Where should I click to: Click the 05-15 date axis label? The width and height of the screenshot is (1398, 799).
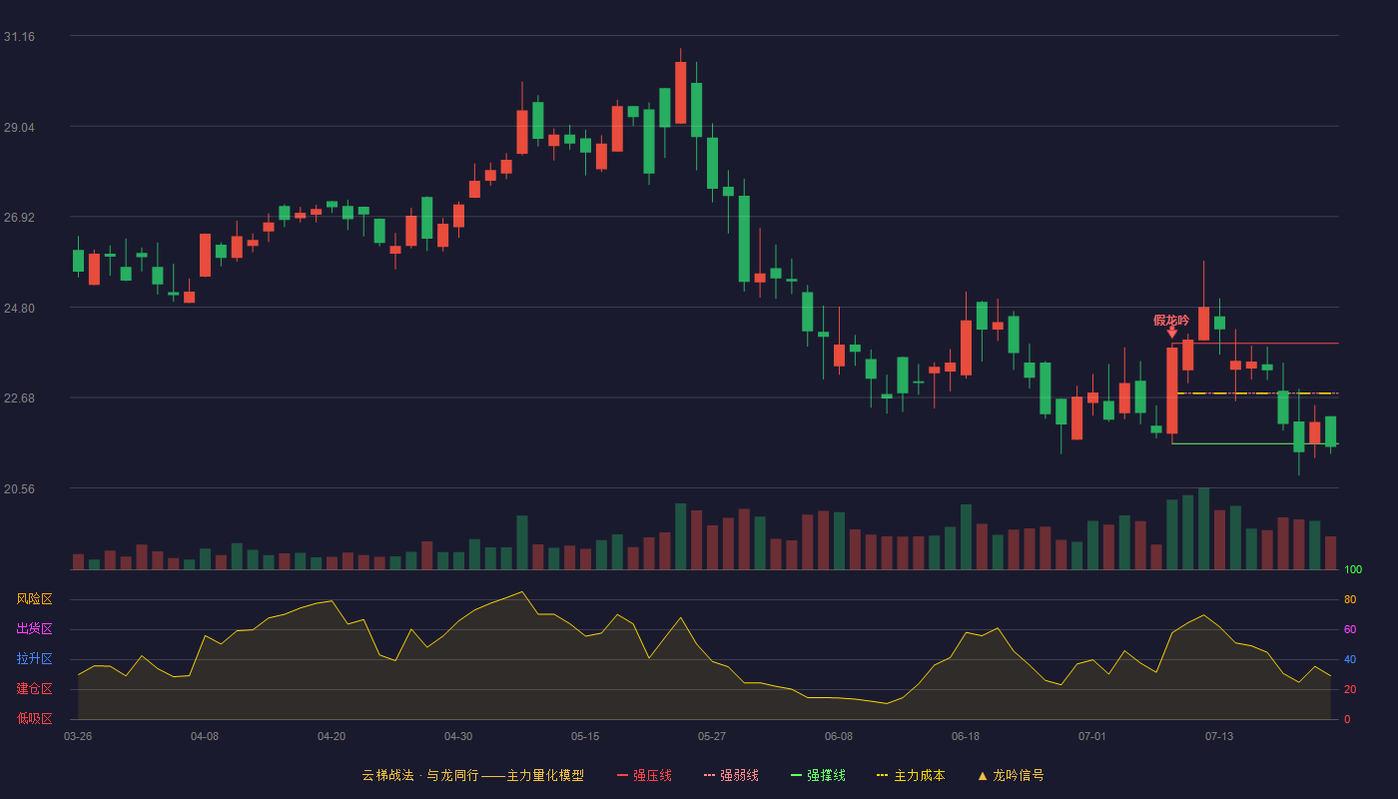click(585, 736)
